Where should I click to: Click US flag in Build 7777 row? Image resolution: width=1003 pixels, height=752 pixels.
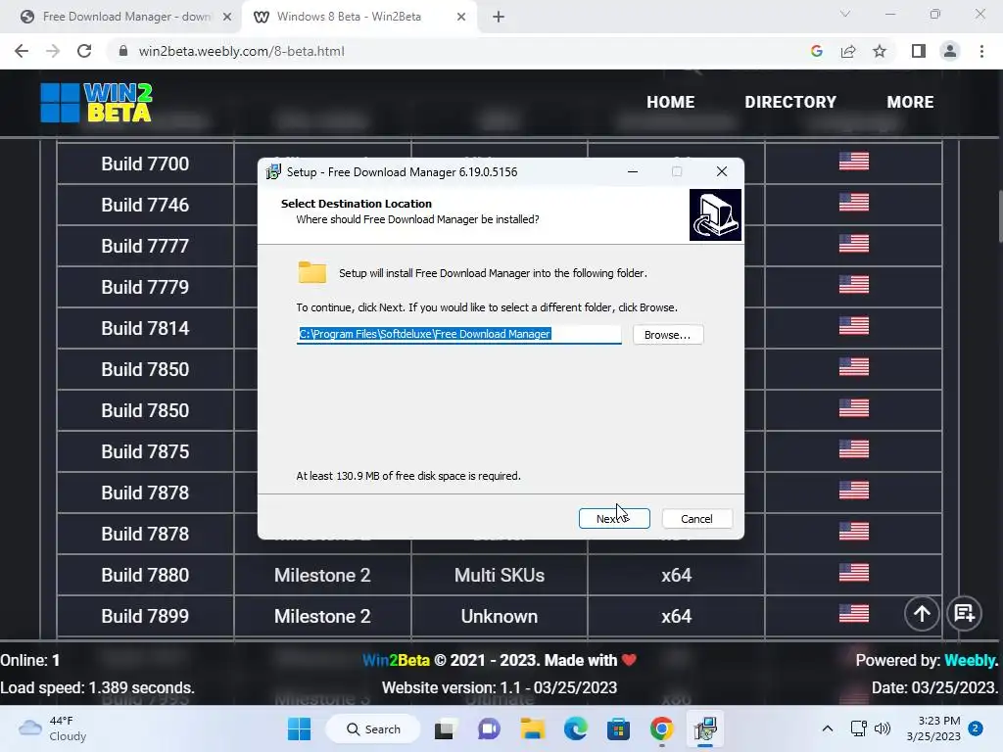(854, 244)
